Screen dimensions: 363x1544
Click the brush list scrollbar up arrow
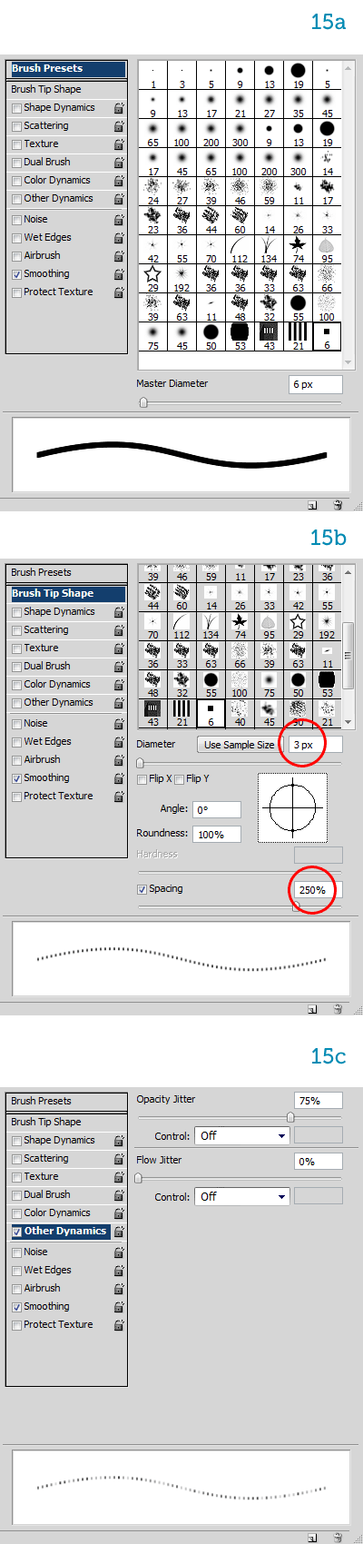point(348,570)
